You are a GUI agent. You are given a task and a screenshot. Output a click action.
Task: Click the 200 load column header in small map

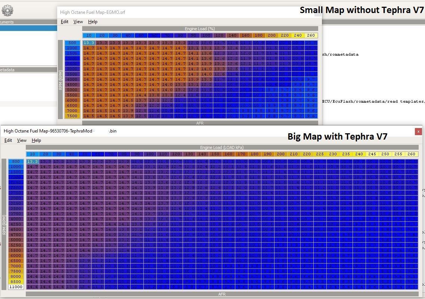[272, 35]
